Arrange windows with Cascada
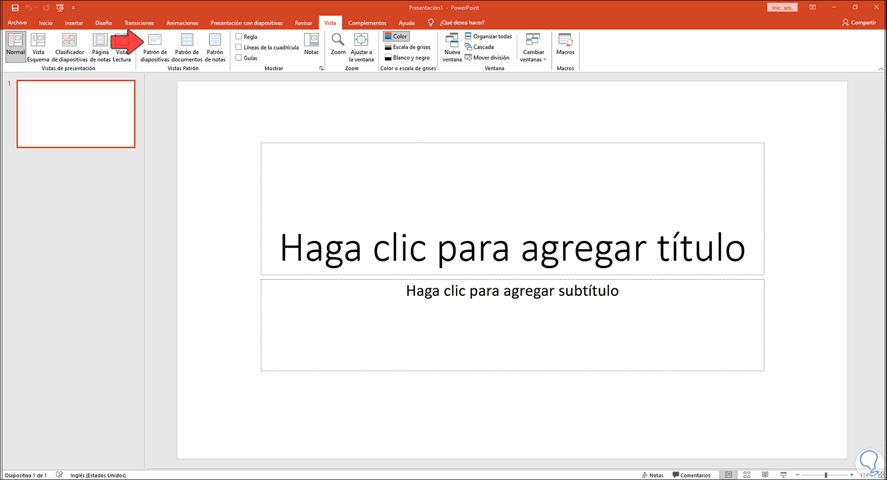The image size is (887, 480). (479, 47)
